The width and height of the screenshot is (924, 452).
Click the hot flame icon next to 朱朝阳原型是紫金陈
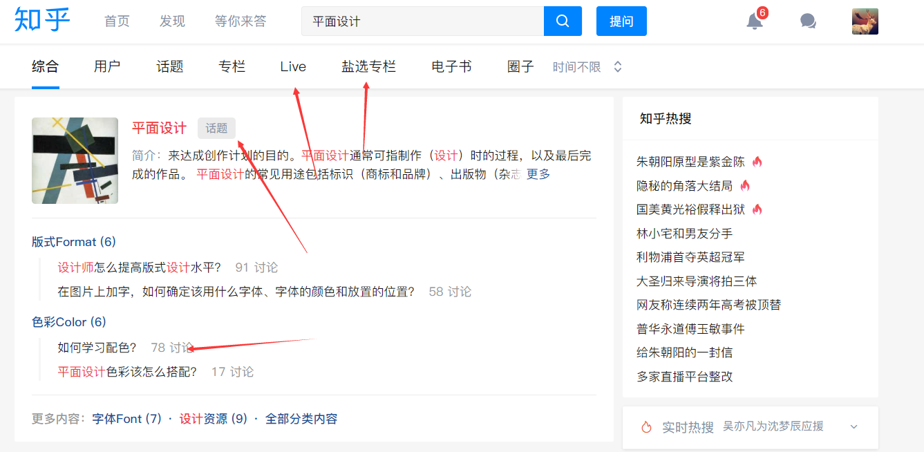757,162
